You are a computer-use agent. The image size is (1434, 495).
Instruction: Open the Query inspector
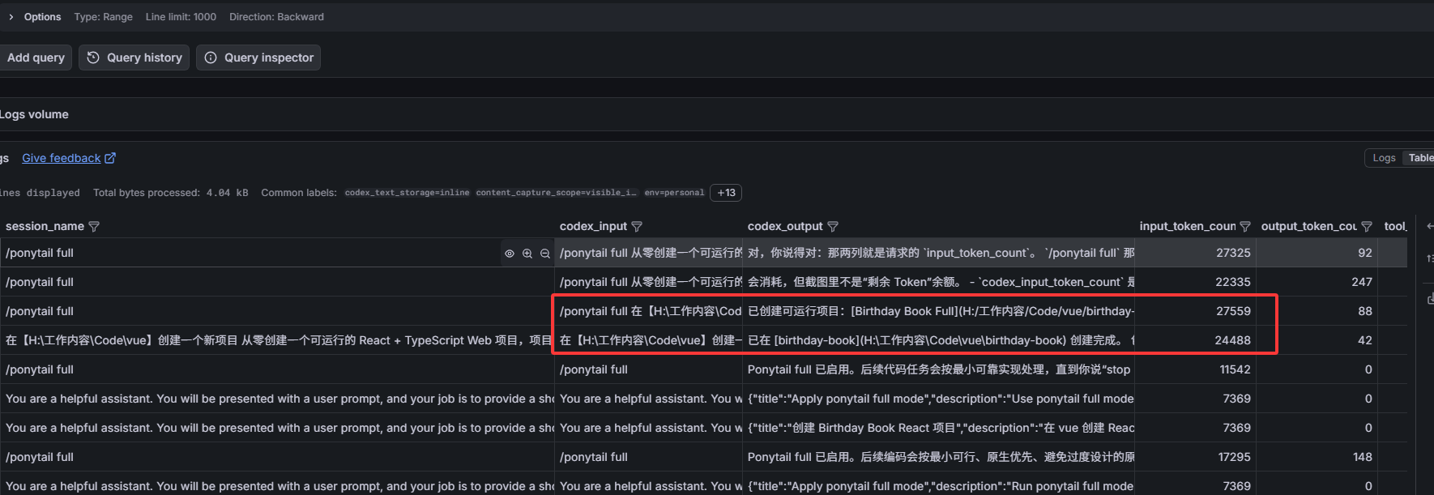click(x=258, y=58)
